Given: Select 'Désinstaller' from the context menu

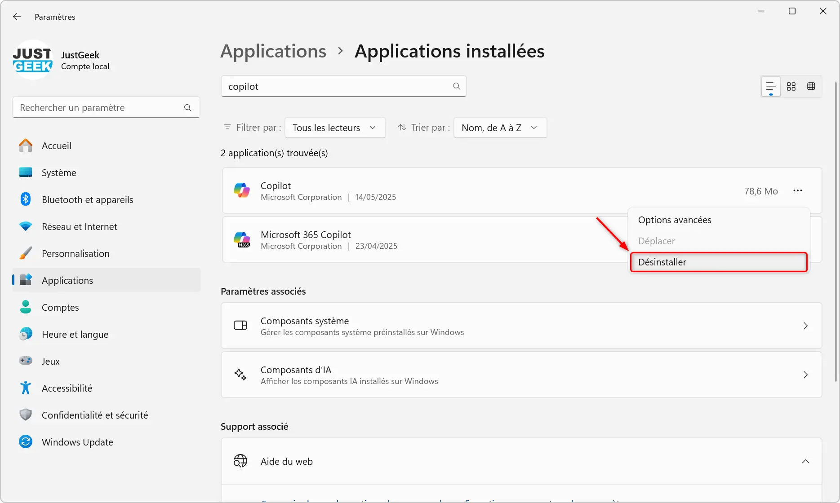Looking at the screenshot, I should click(718, 262).
